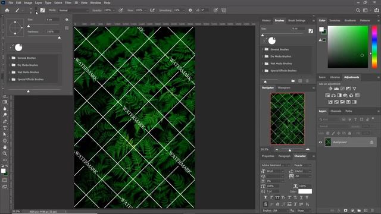Hide the Background layer eye icon
This screenshot has width=381, height=214.
coord(320,143)
